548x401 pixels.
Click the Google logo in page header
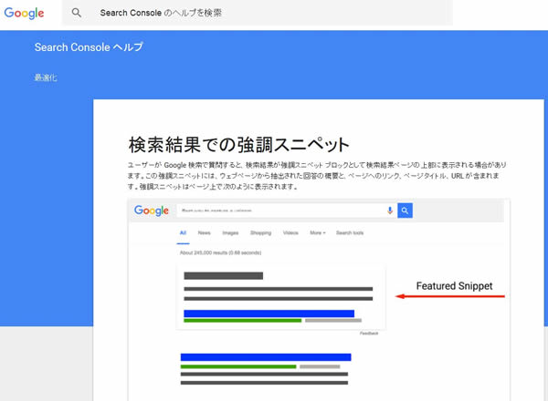click(x=24, y=13)
